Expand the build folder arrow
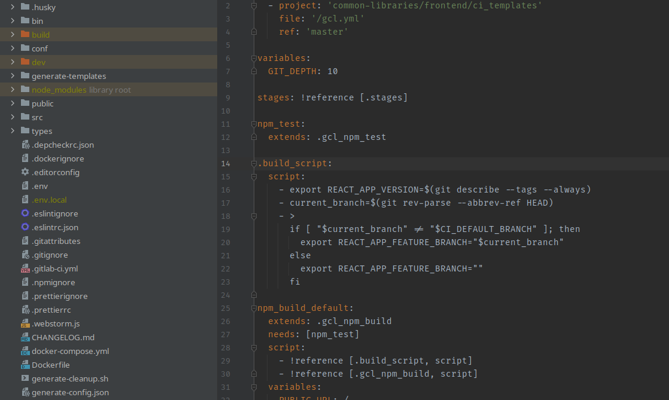Viewport: 669px width, 400px height. coord(13,35)
